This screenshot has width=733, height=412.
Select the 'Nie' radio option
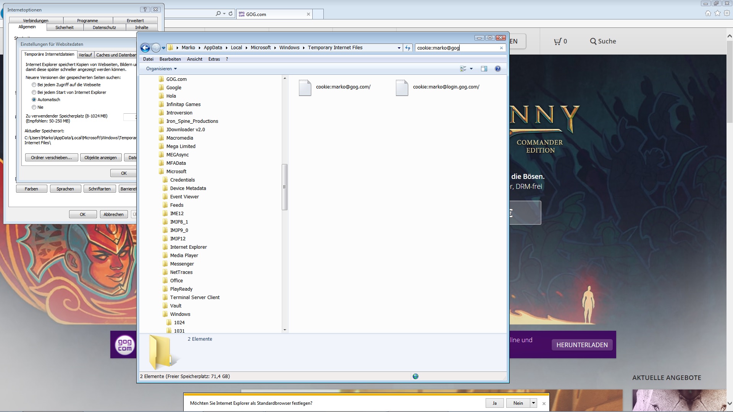pyautogui.click(x=34, y=107)
